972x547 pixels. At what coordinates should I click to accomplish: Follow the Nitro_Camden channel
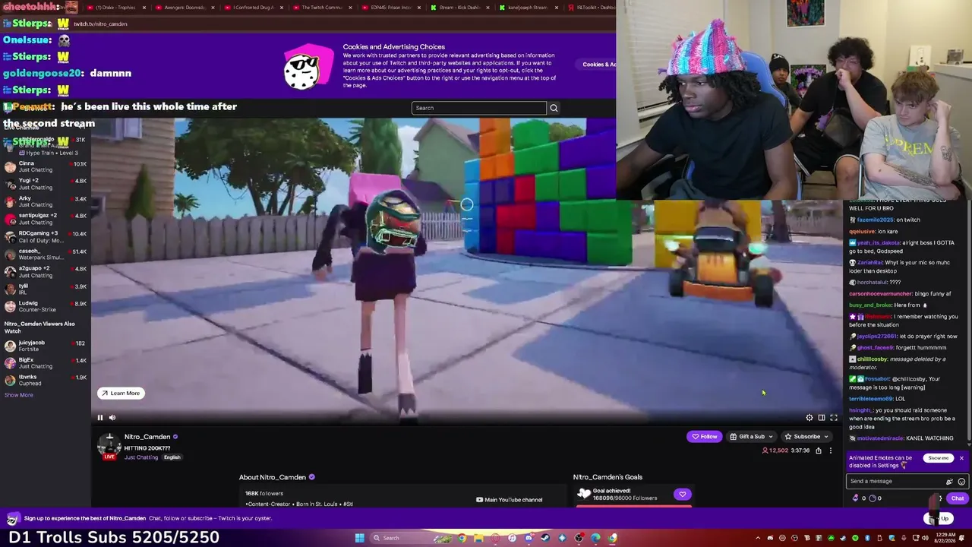tap(704, 437)
